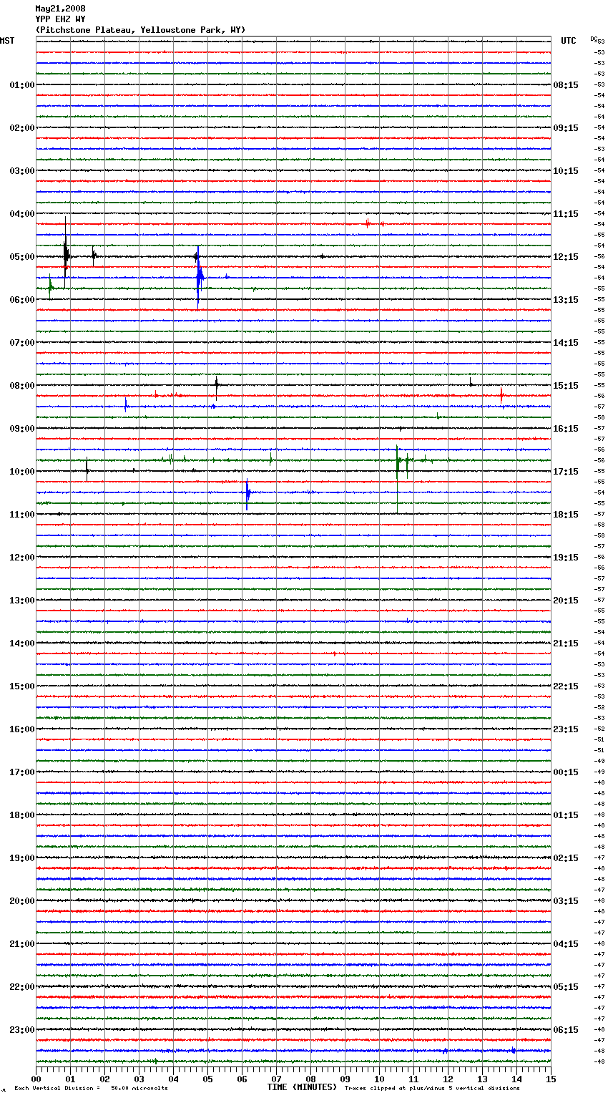Click the large blue seismic burst below 05:00 trace

coord(200,276)
